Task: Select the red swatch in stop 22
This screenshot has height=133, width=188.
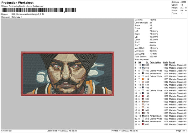Action: click(143, 124)
